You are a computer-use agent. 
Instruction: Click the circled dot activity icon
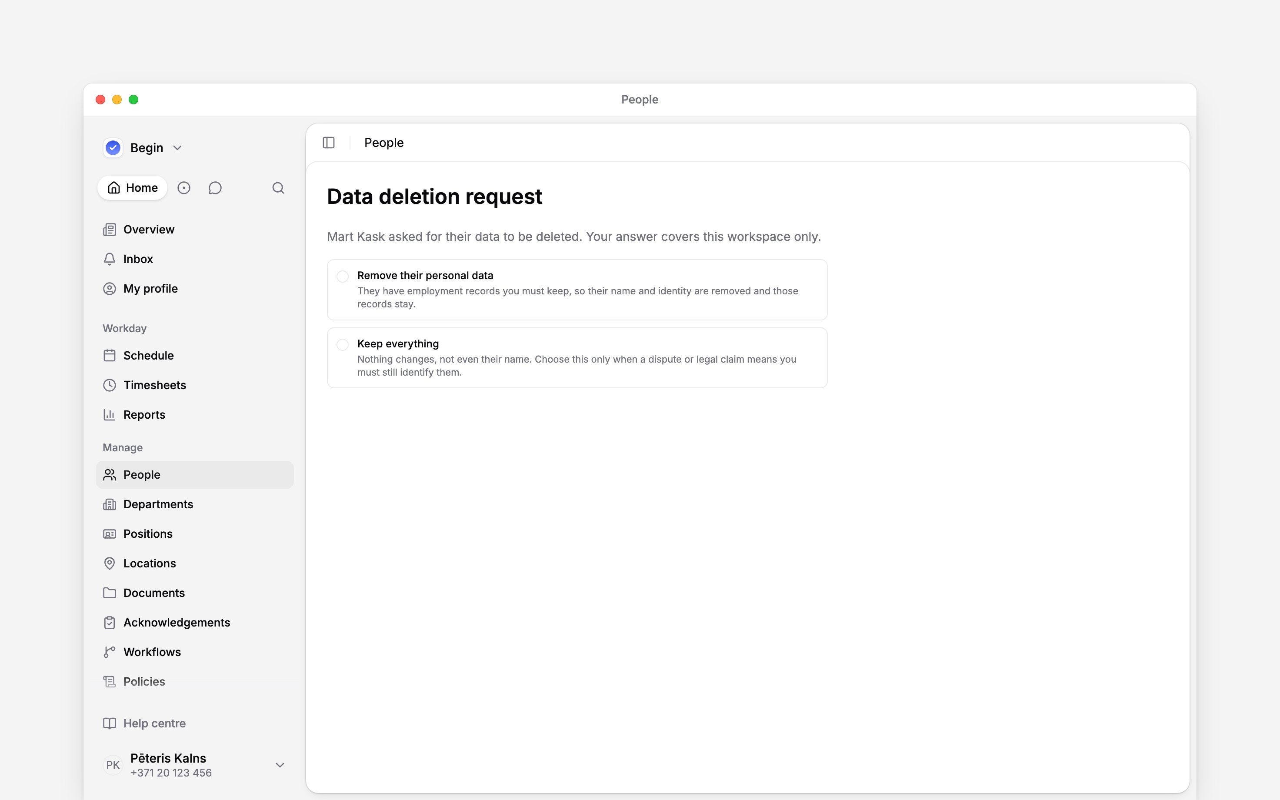pyautogui.click(x=183, y=188)
